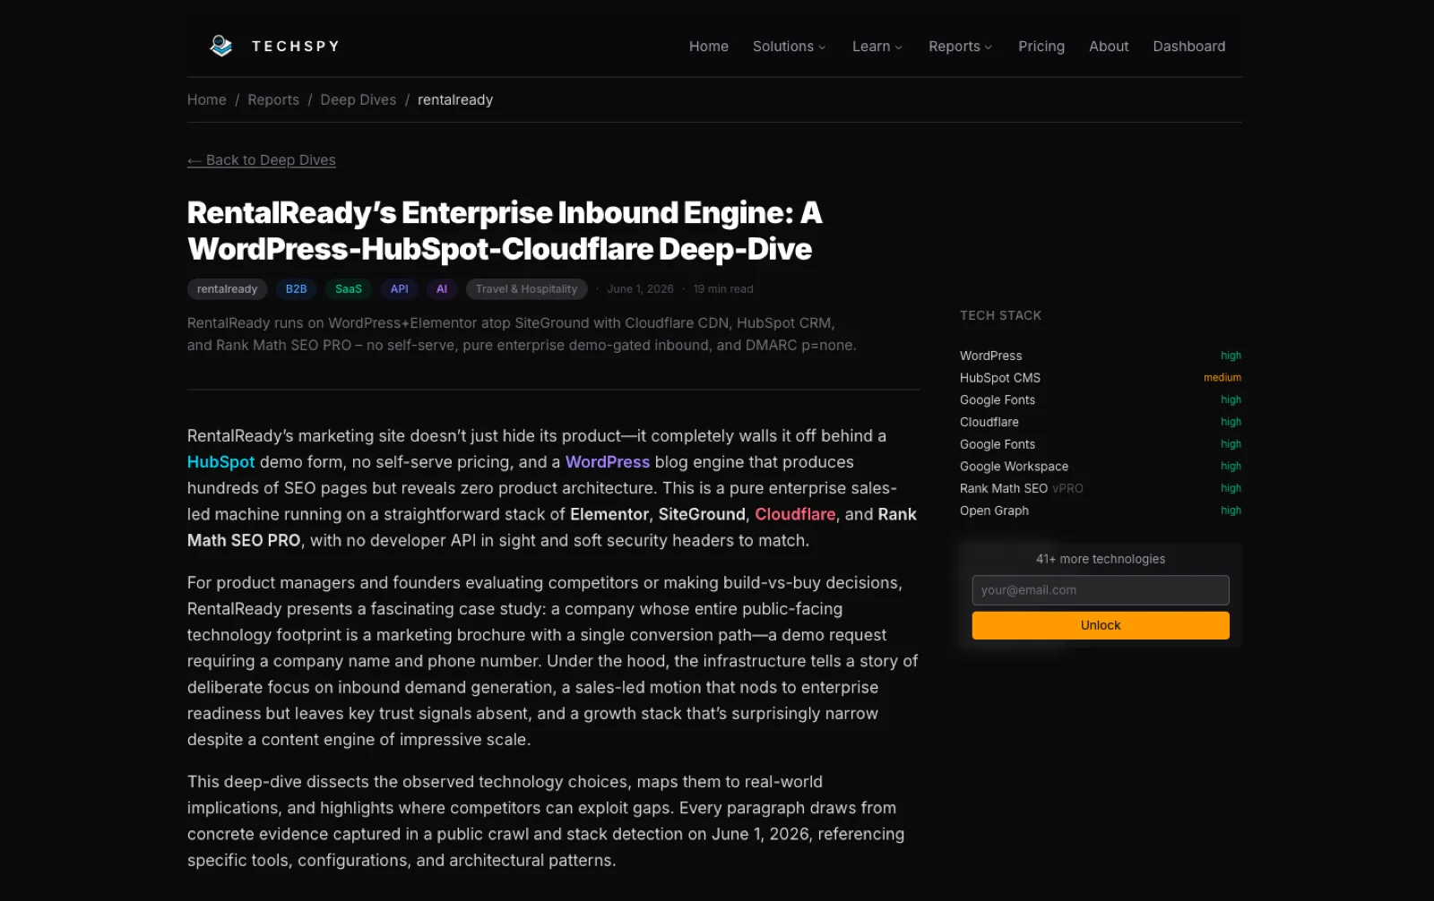The height and width of the screenshot is (901, 1434).
Task: Select the rentalready tag
Action: (x=227, y=289)
